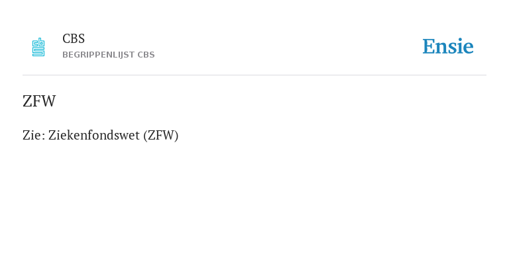Click 'Zieken' start of Ziekenfondswet
The height and width of the screenshot is (254, 509).
[x=68, y=135]
